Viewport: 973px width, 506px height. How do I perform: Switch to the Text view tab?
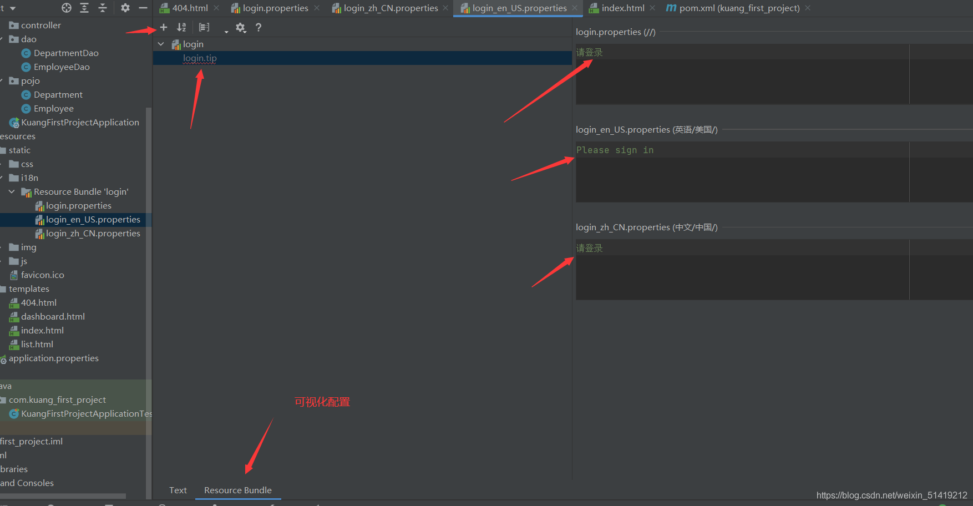178,490
